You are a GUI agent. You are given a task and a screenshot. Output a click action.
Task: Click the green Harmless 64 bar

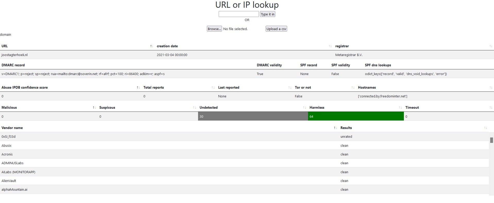coord(356,116)
